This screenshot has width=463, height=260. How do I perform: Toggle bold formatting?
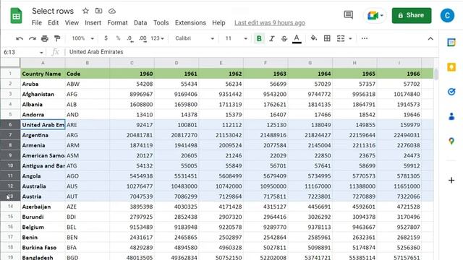pos(259,38)
